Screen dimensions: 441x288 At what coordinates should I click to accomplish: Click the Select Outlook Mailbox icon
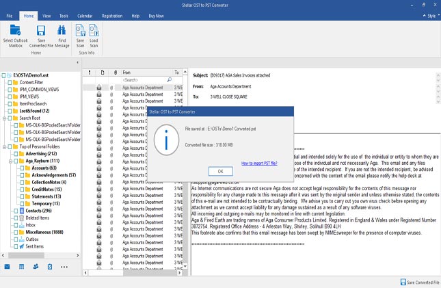pyautogui.click(x=15, y=30)
